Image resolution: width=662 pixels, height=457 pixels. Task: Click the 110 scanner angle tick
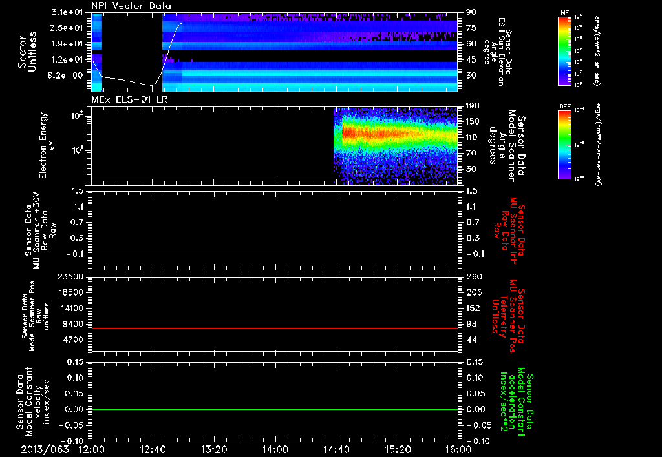pos(473,137)
